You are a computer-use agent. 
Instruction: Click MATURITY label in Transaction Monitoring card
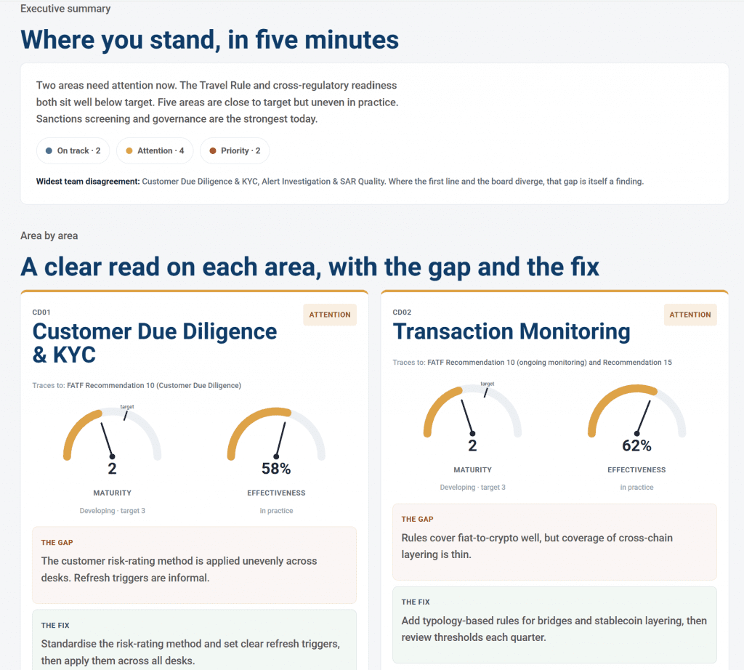click(x=472, y=469)
